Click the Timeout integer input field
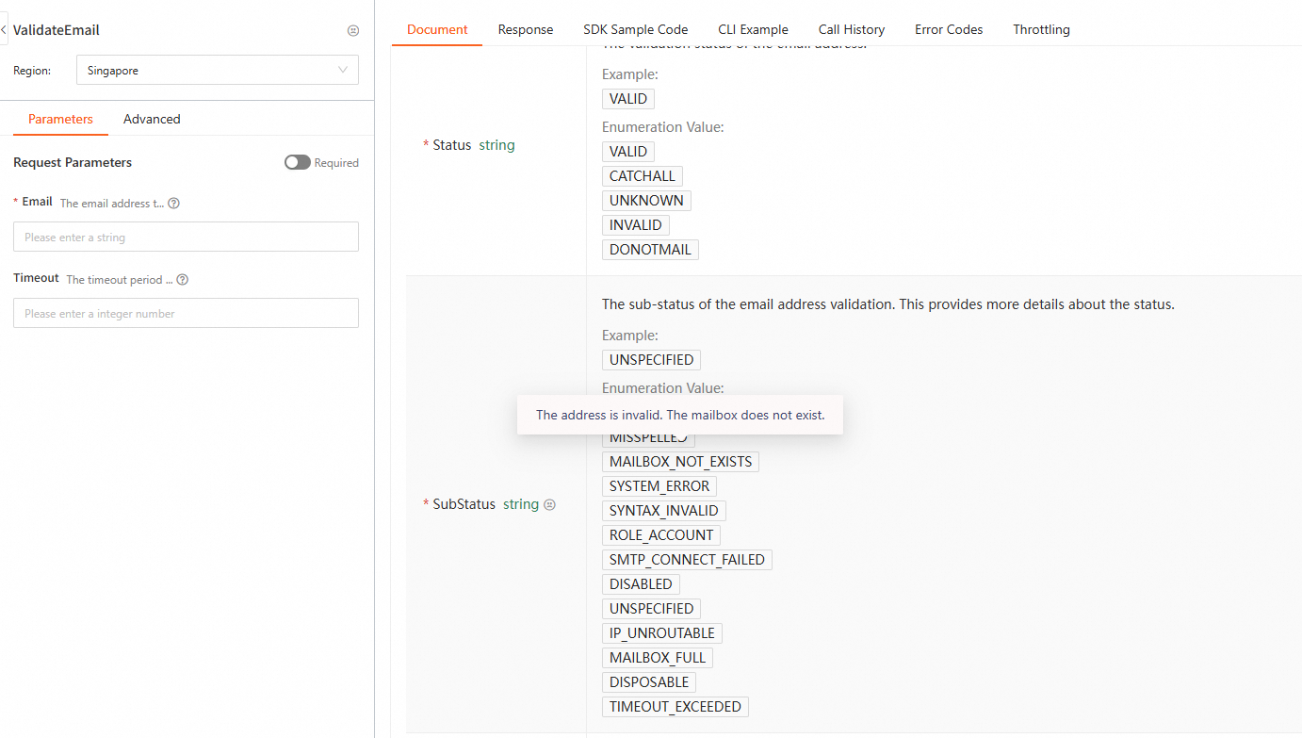1302x738 pixels. click(x=186, y=313)
